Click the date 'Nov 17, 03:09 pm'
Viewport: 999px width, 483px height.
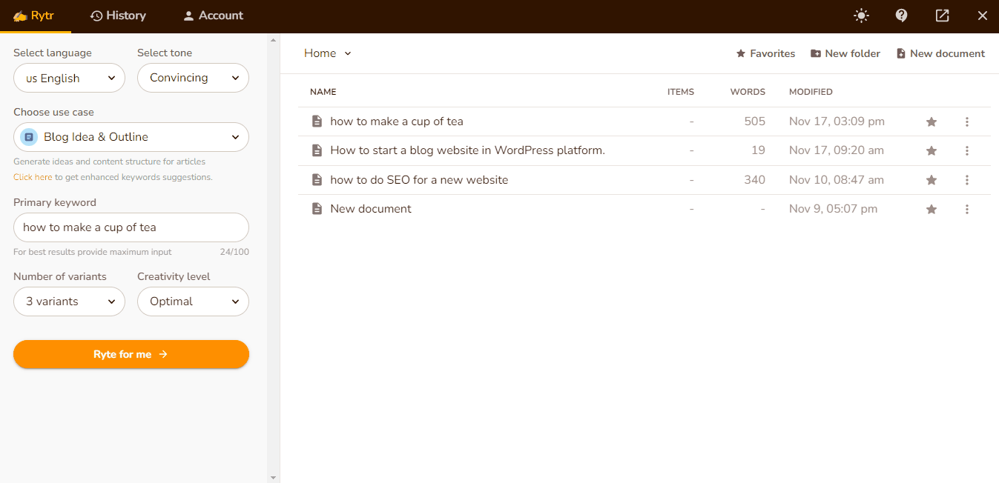coord(837,121)
